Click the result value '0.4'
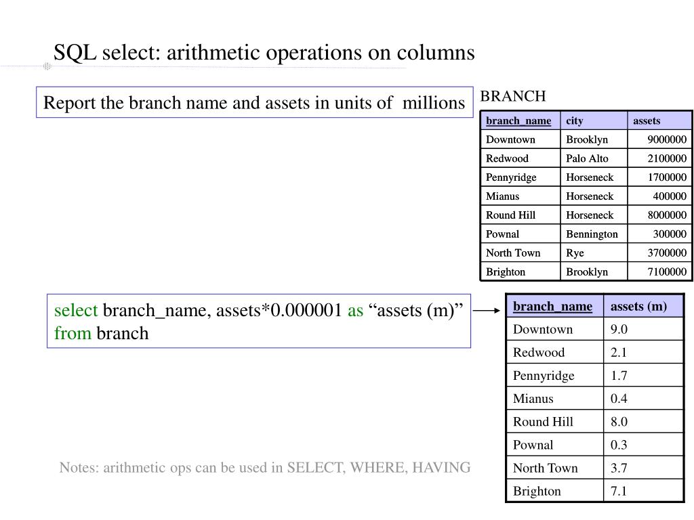The width and height of the screenshot is (694, 520). click(x=619, y=399)
